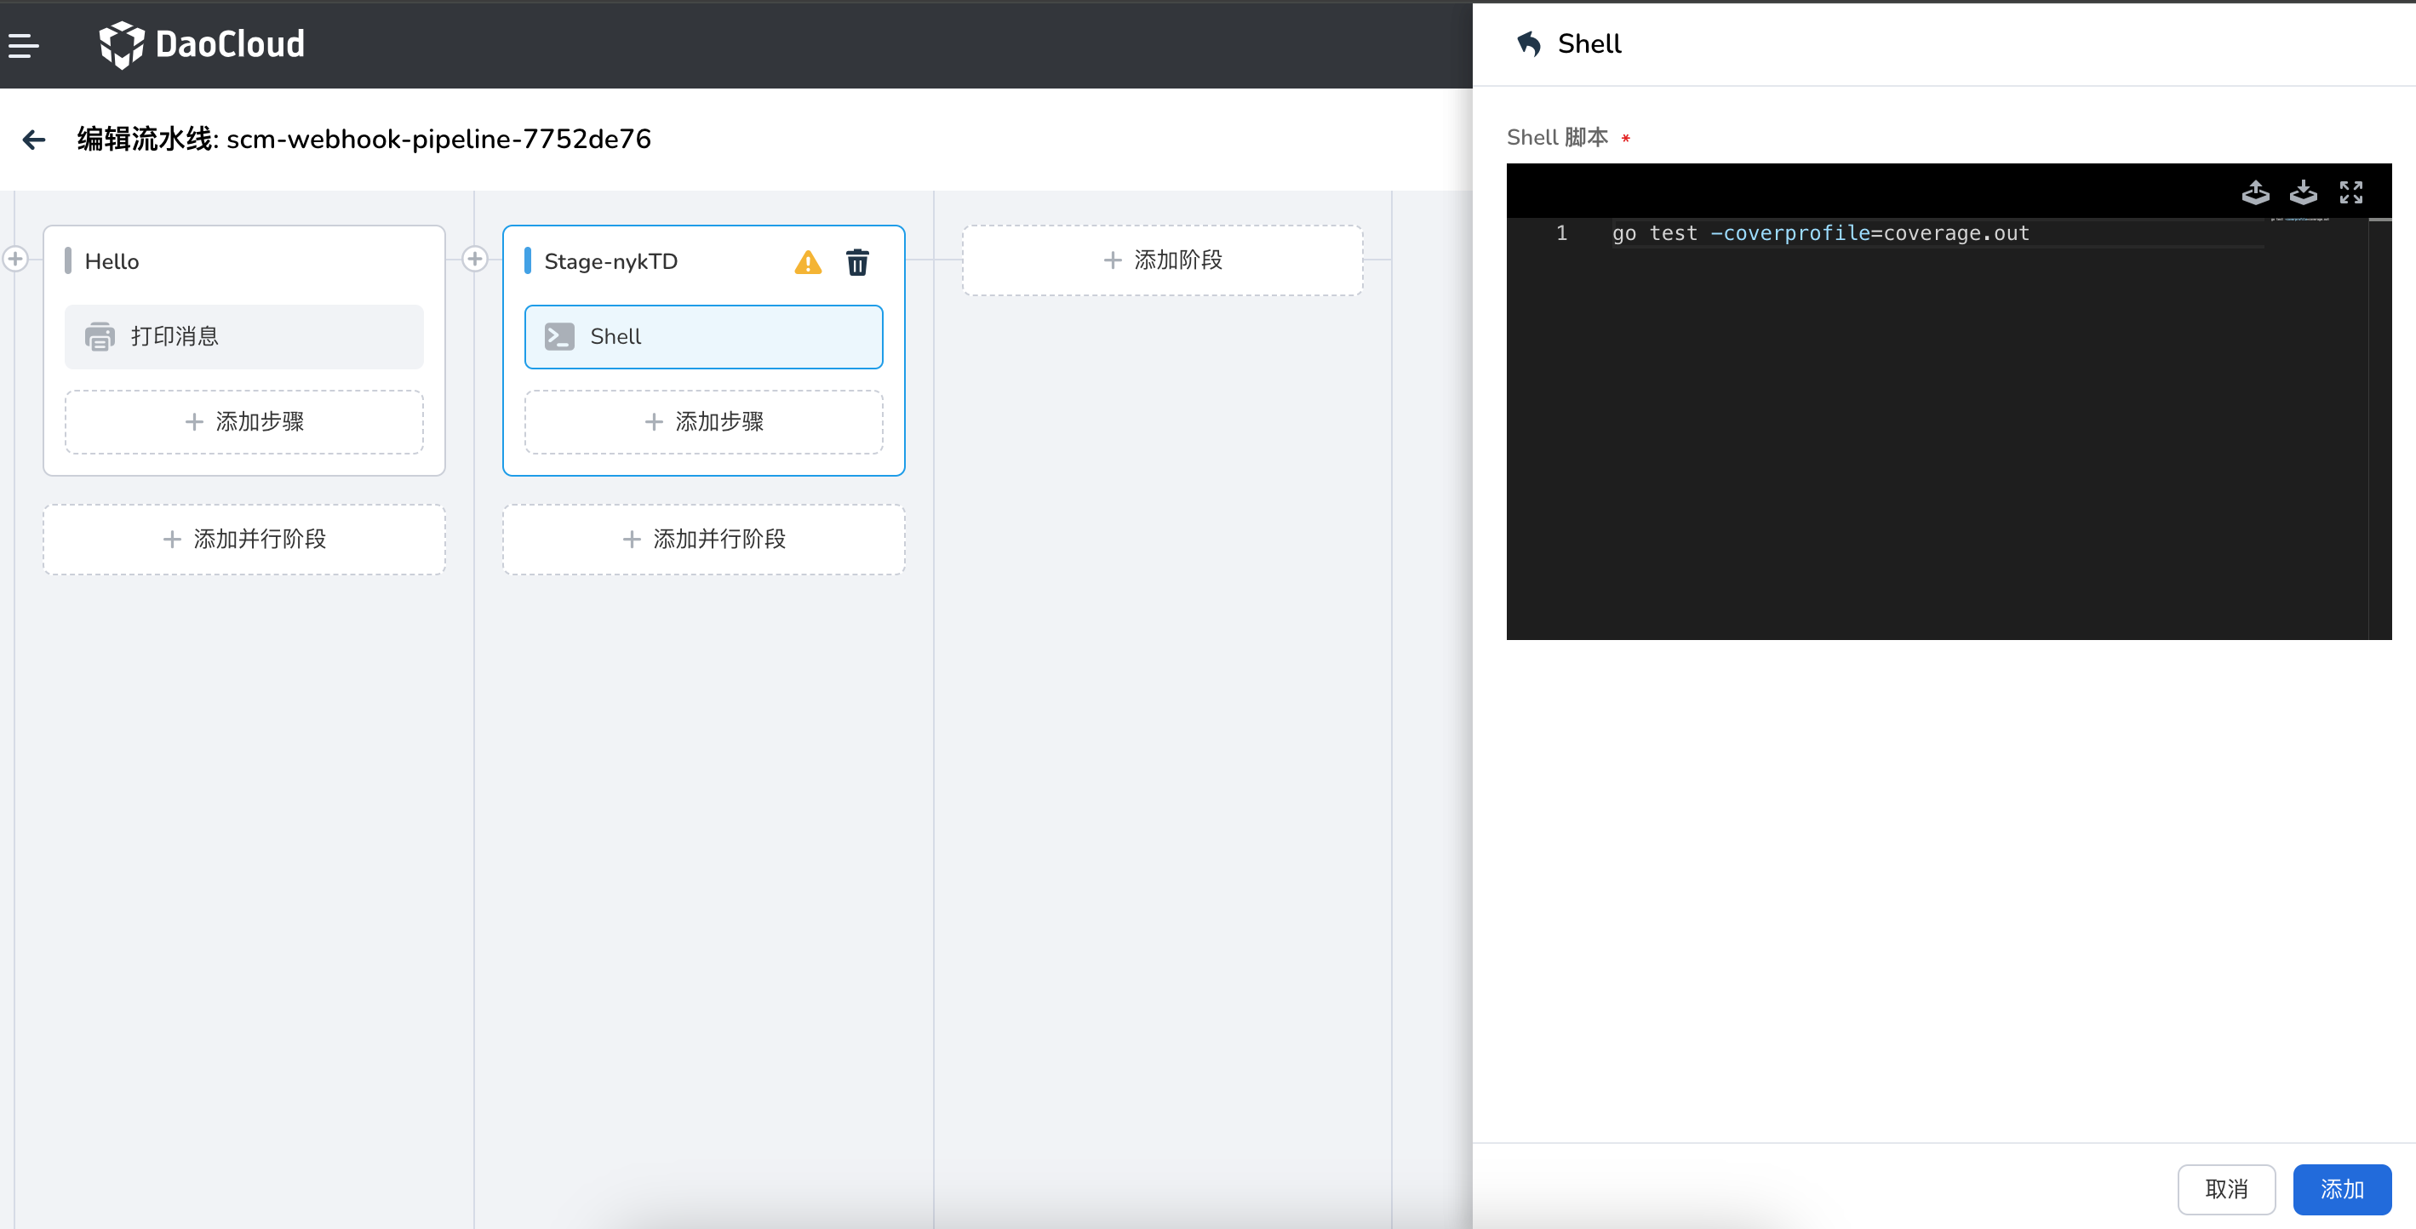
Task: Click 添加步骤 under the Hello stage
Action: coord(243,422)
